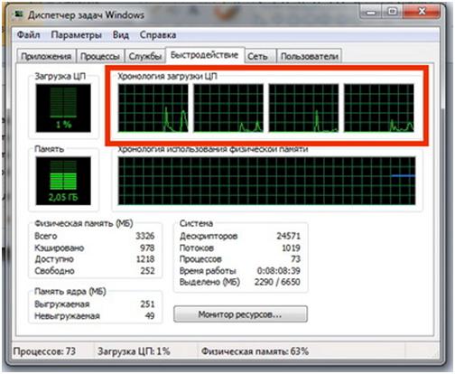
Task: Click the Выгружаемая value 251
Action: 147,304
